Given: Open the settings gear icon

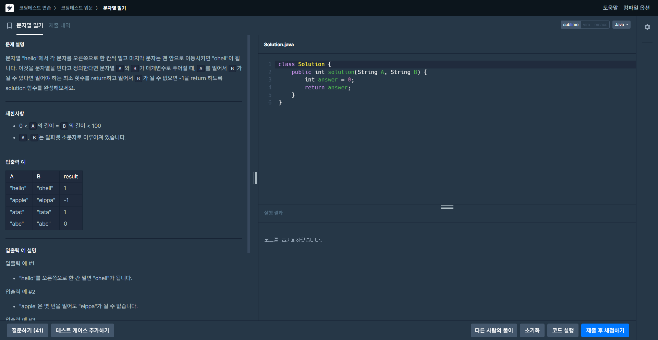Looking at the screenshot, I should (647, 27).
